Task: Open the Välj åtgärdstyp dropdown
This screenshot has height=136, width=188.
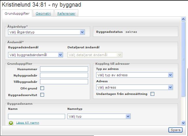Action: [46, 32]
